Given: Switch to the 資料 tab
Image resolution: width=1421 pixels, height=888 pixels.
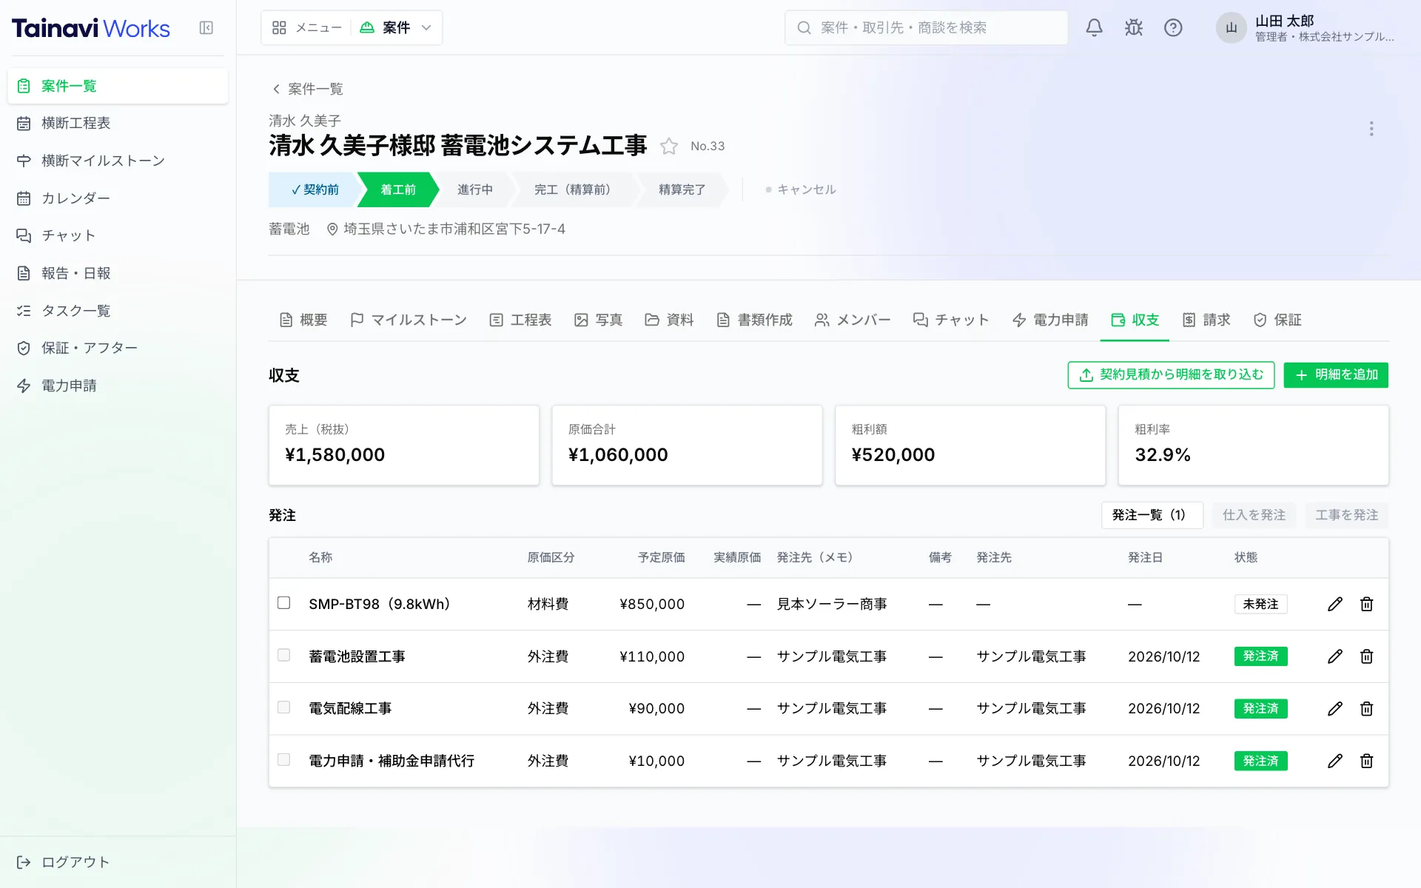Looking at the screenshot, I should [669, 320].
